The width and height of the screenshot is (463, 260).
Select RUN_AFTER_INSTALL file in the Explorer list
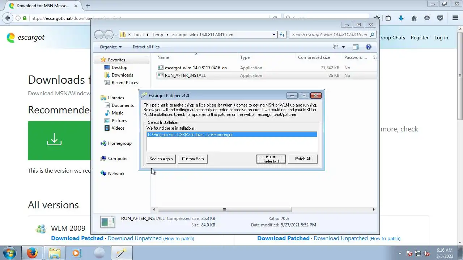tap(185, 75)
